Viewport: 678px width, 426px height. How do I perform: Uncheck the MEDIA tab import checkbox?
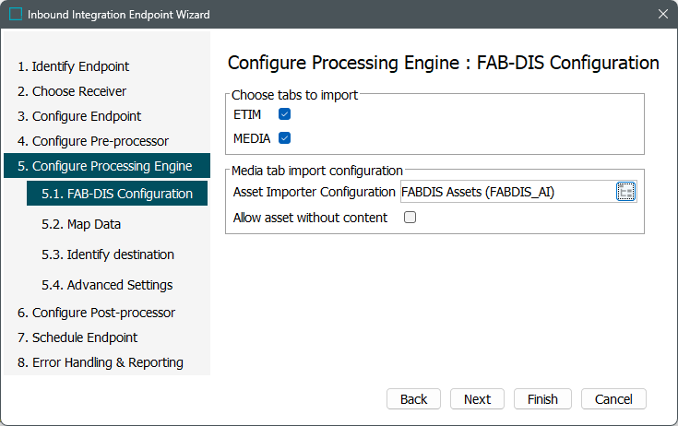[284, 138]
